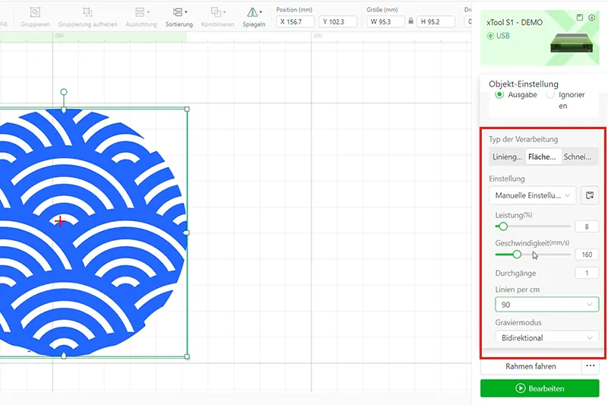Open the Sortierung ordering menu
The width and height of the screenshot is (608, 405).
click(179, 17)
